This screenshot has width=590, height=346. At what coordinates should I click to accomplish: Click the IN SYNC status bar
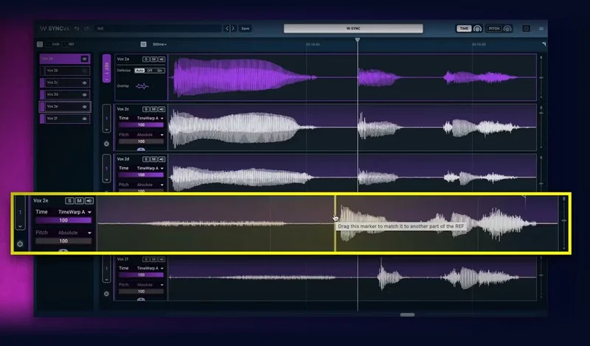point(353,29)
